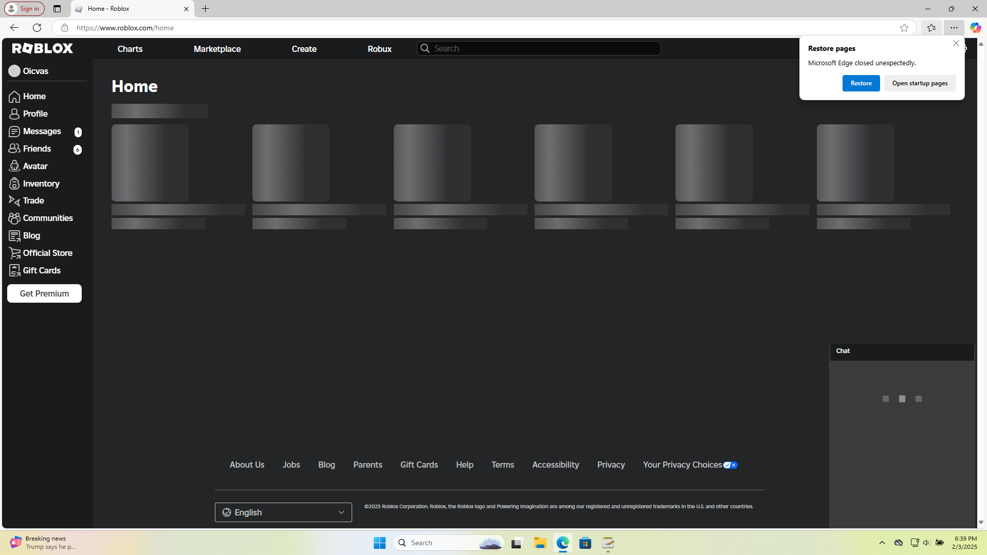Open the volume control in system tray
The width and height of the screenshot is (987, 555).
pyautogui.click(x=926, y=543)
